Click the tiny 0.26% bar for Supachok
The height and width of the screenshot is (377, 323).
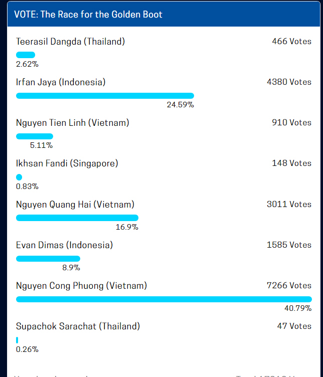click(x=17, y=340)
